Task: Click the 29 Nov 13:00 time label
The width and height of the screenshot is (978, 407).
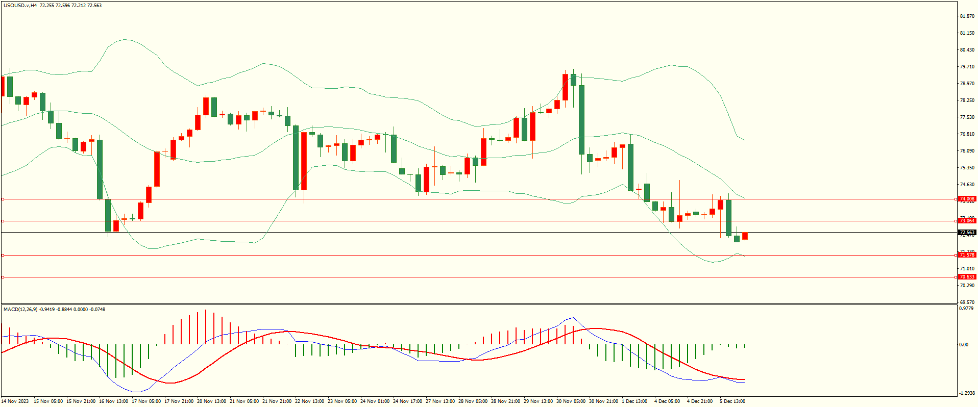Action: pos(538,401)
